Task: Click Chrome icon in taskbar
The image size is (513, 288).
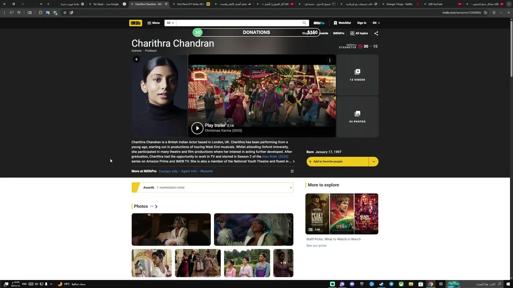Action: click(x=430, y=284)
